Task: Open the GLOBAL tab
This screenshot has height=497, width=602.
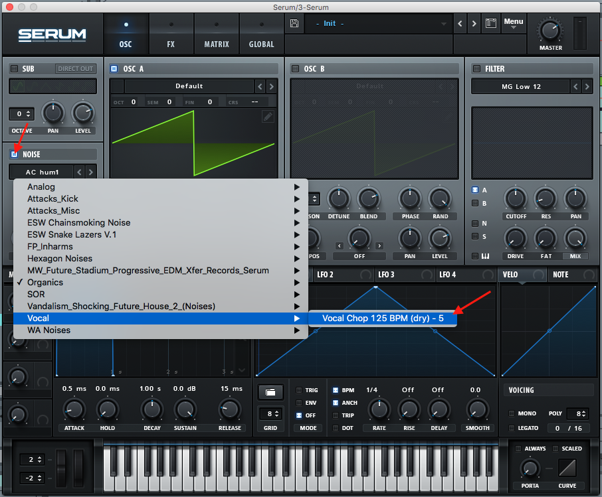Action: [x=261, y=35]
